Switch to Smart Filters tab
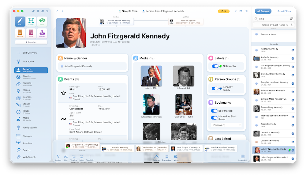This screenshot has width=306, height=176. point(284,11)
